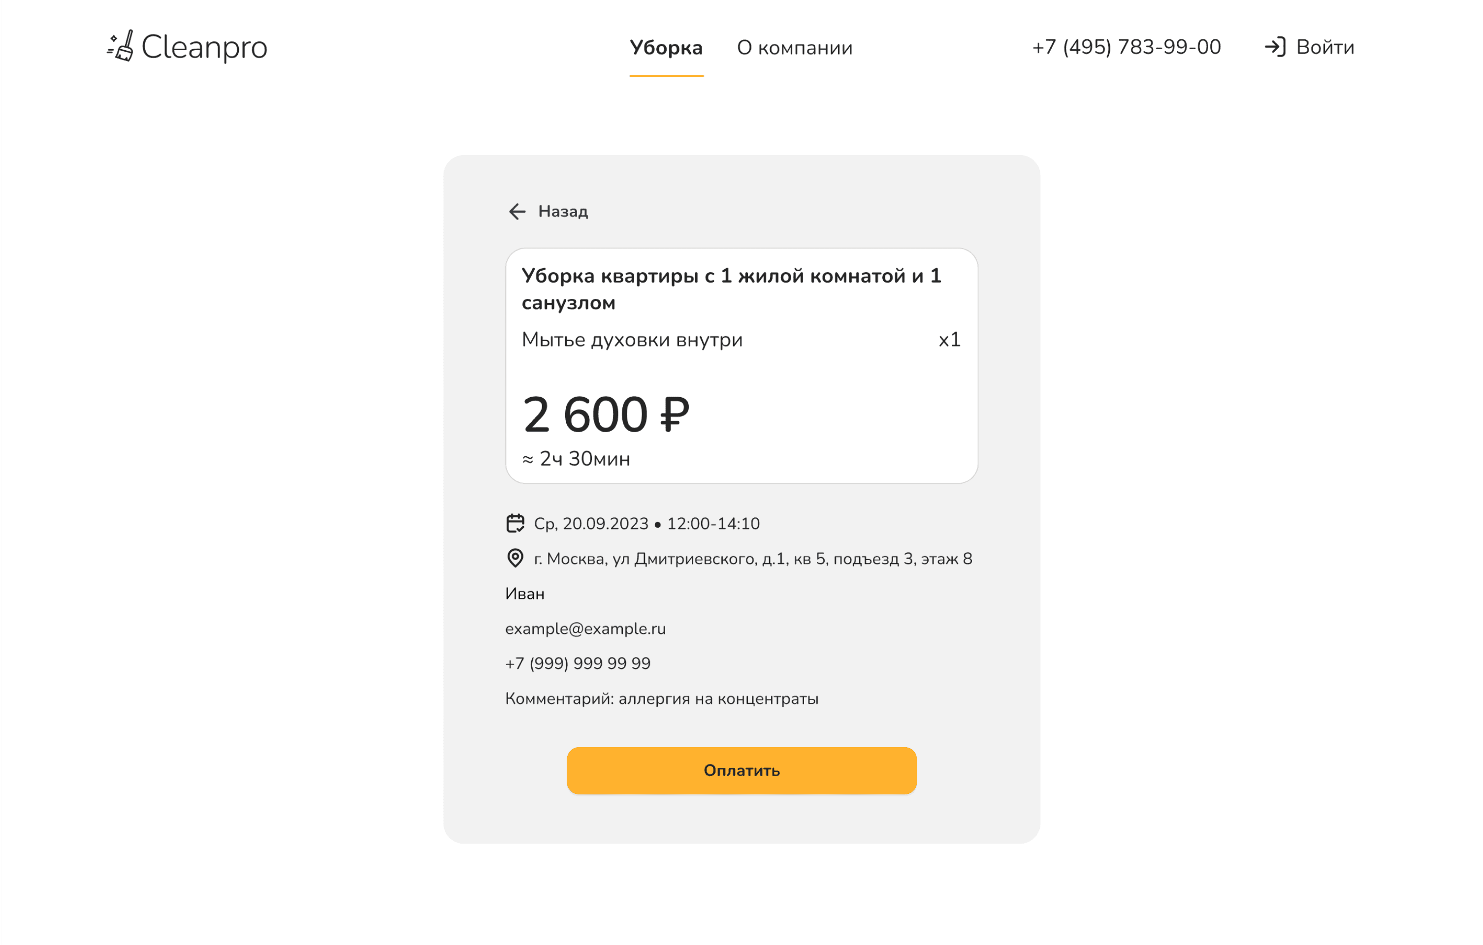Call the +7 (495) 783-99-00 header number
This screenshot has height=945, width=1483.
click(1127, 47)
